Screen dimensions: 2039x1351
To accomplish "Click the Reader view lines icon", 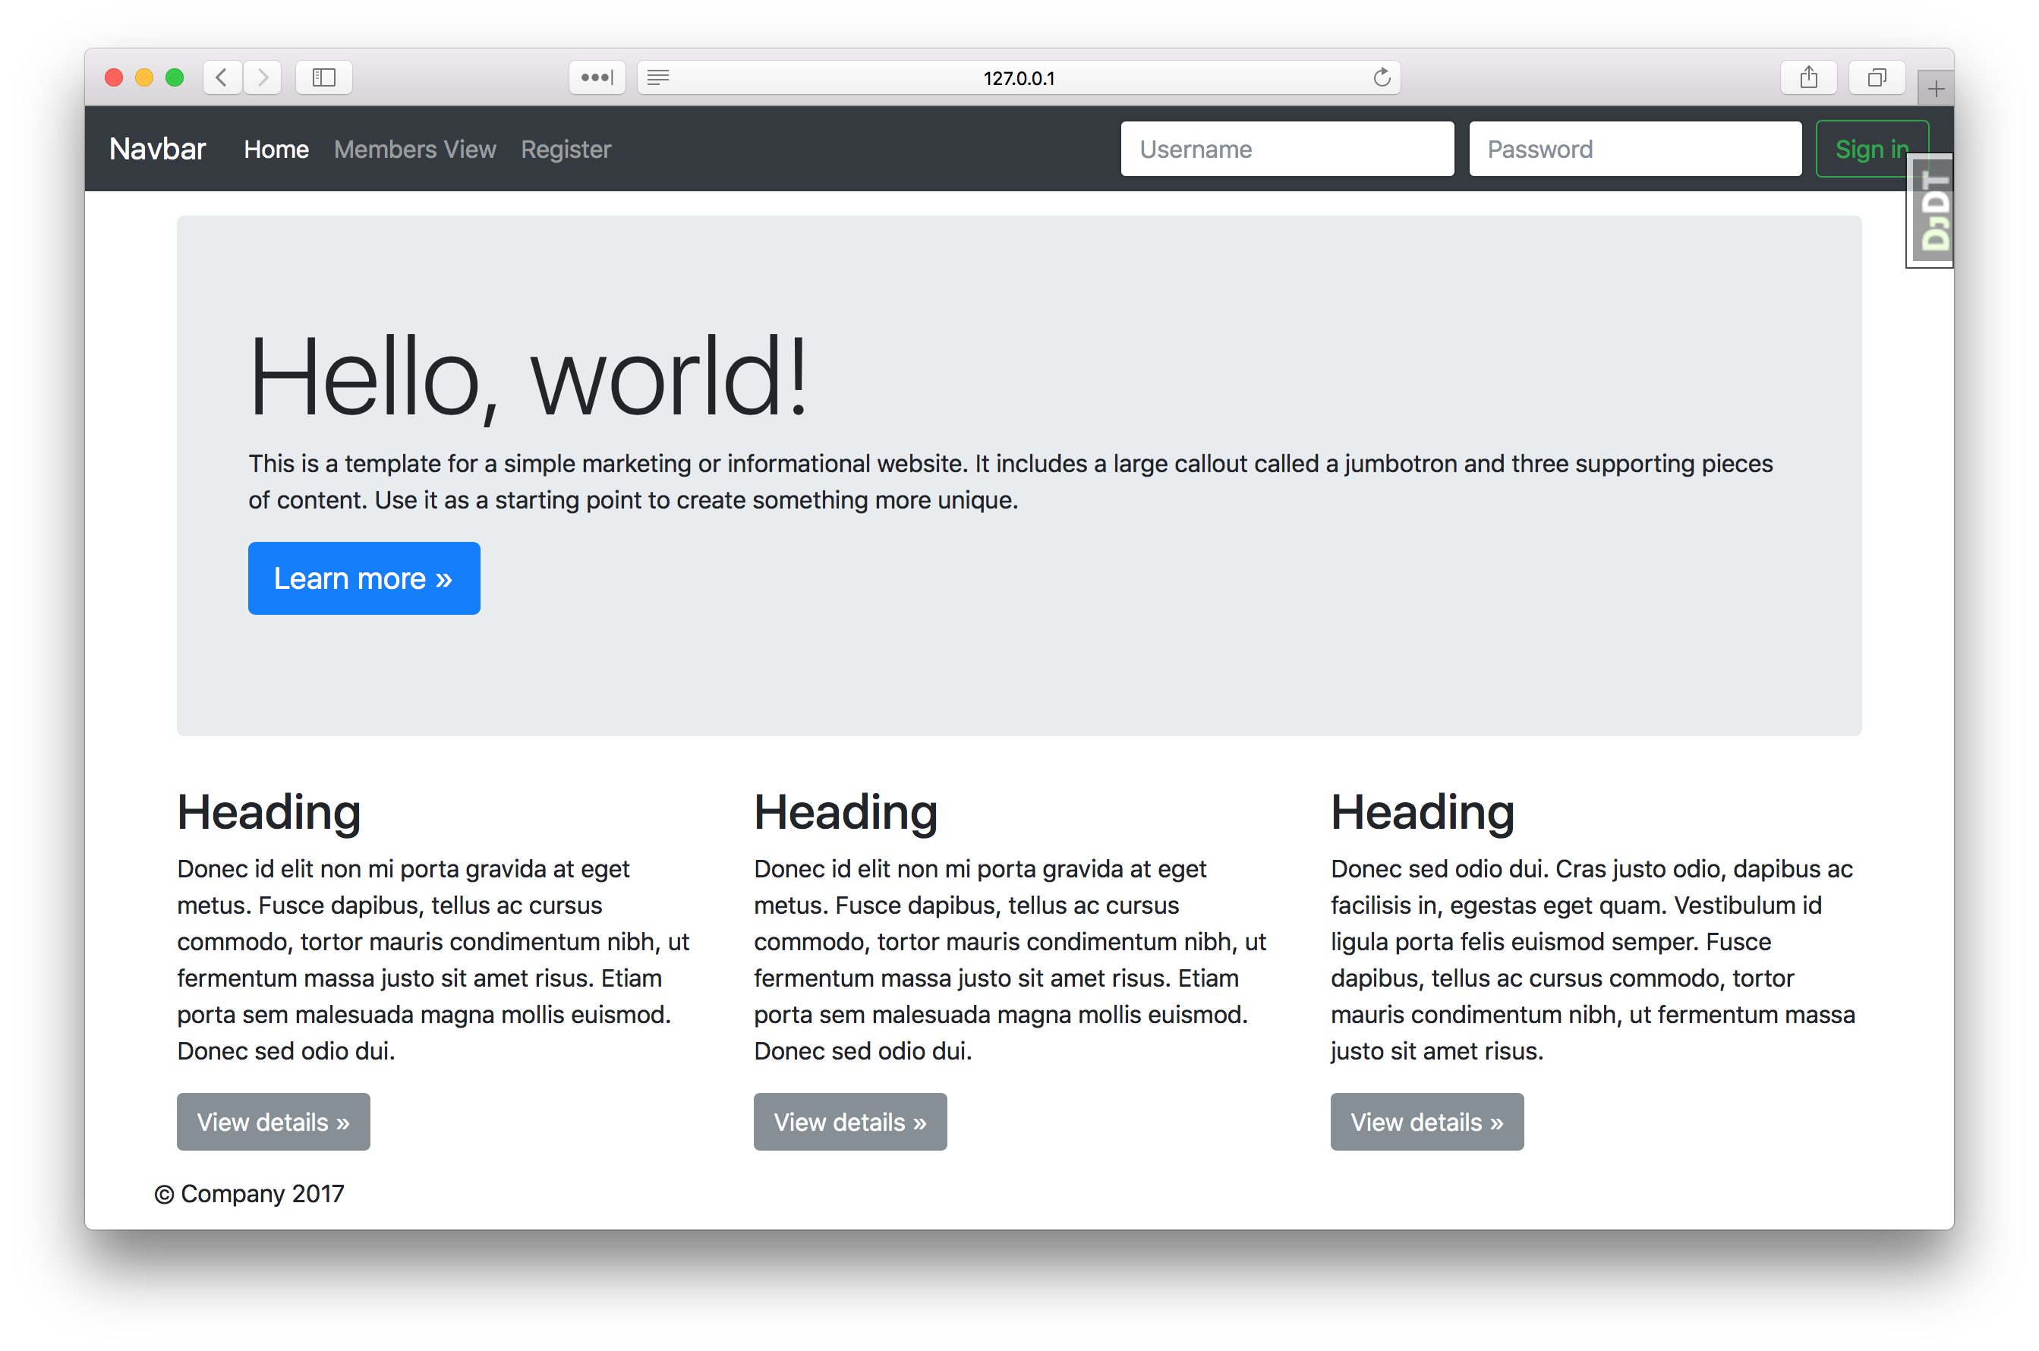I will click(x=658, y=77).
